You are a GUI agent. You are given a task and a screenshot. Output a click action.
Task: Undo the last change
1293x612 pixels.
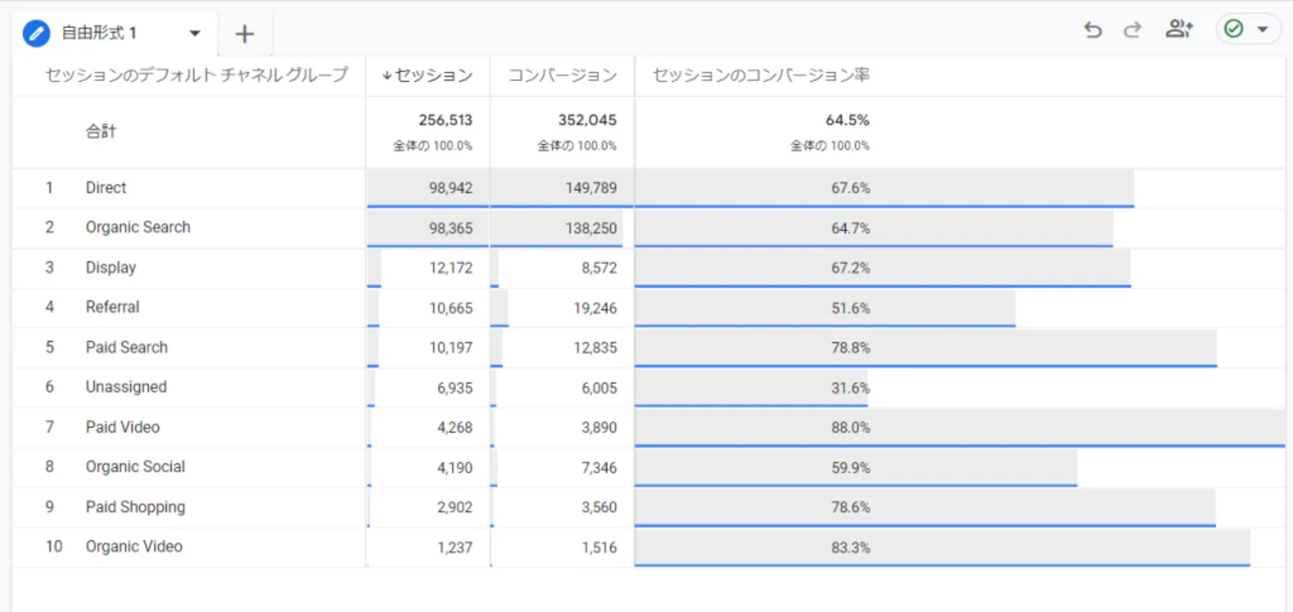click(1094, 30)
